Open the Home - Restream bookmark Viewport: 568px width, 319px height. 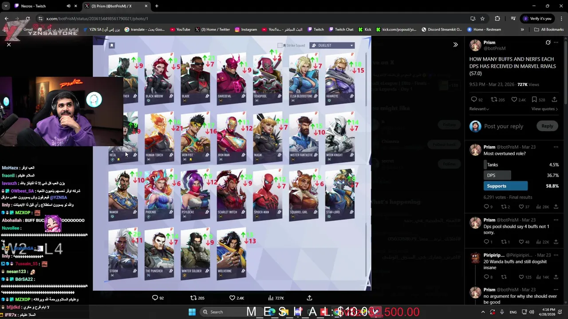click(x=484, y=30)
